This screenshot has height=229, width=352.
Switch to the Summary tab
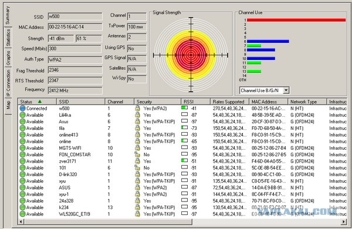pos(8,15)
